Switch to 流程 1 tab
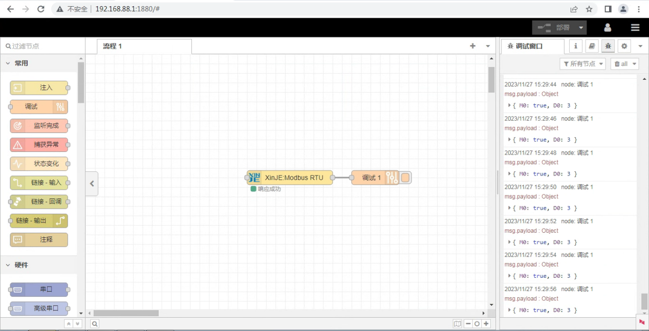 point(144,46)
